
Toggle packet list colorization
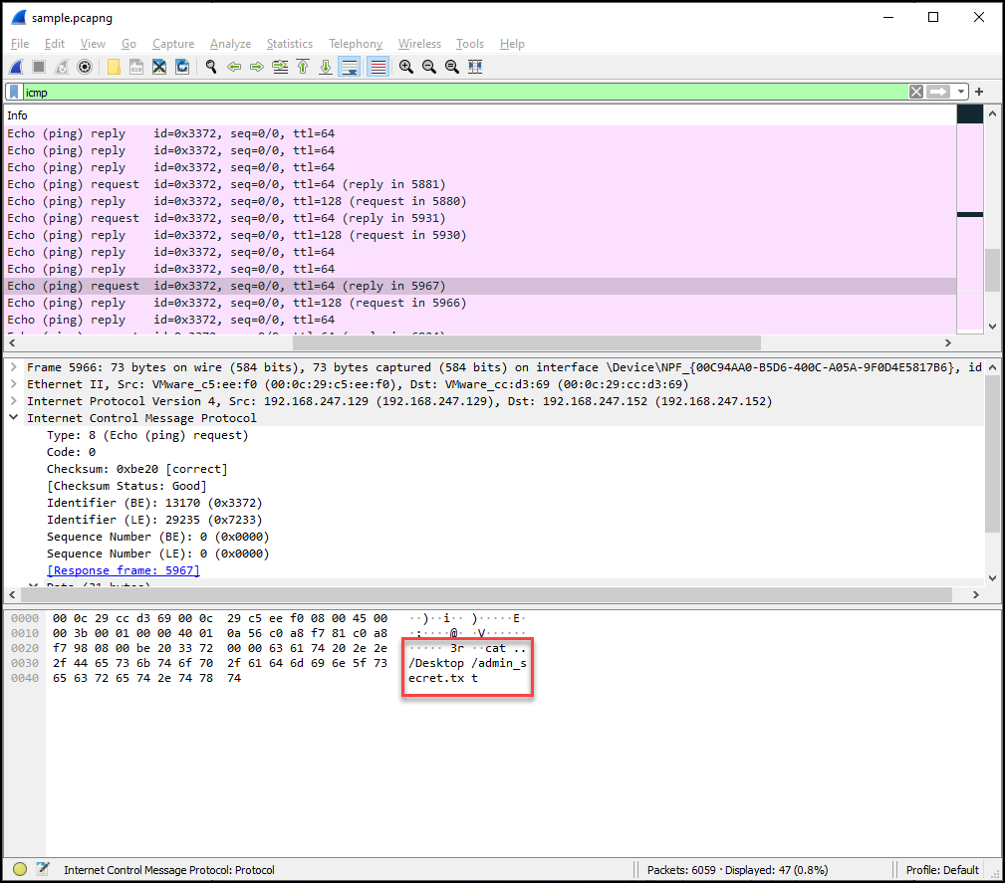[378, 67]
